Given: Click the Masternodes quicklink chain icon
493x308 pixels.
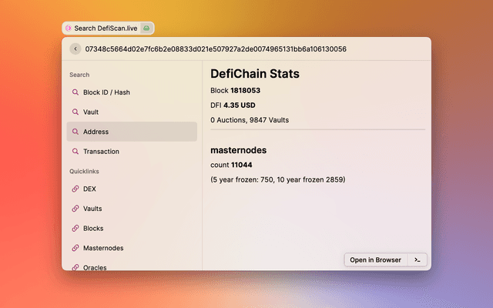Looking at the screenshot, I should [75, 248].
